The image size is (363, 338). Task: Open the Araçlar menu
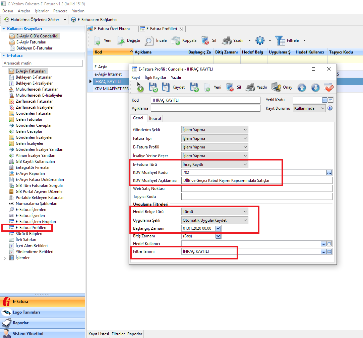(x=24, y=11)
